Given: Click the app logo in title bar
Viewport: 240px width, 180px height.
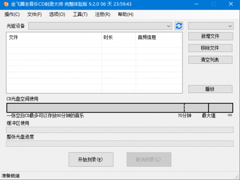Looking at the screenshot, I should point(6,4).
